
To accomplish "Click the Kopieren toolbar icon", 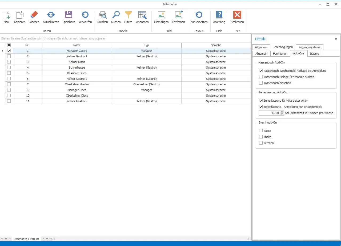I will coord(20,15).
